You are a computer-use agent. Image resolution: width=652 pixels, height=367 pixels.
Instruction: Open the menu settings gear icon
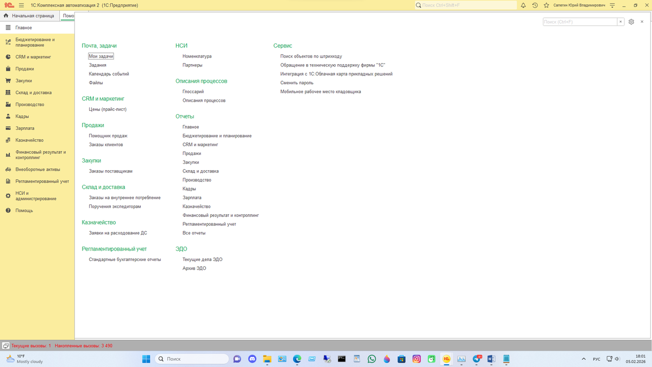(x=631, y=22)
